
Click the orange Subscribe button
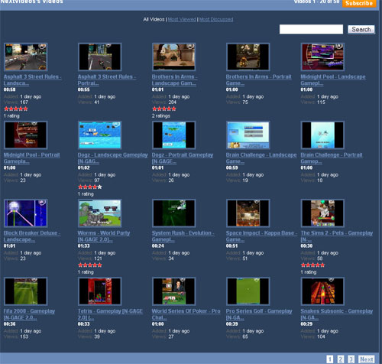click(359, 3)
